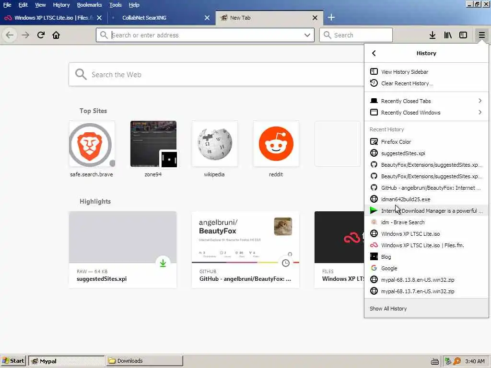491x368 pixels.
Task: Switch to the Windows XP LTSC Lite.iso tab
Action: click(53, 18)
